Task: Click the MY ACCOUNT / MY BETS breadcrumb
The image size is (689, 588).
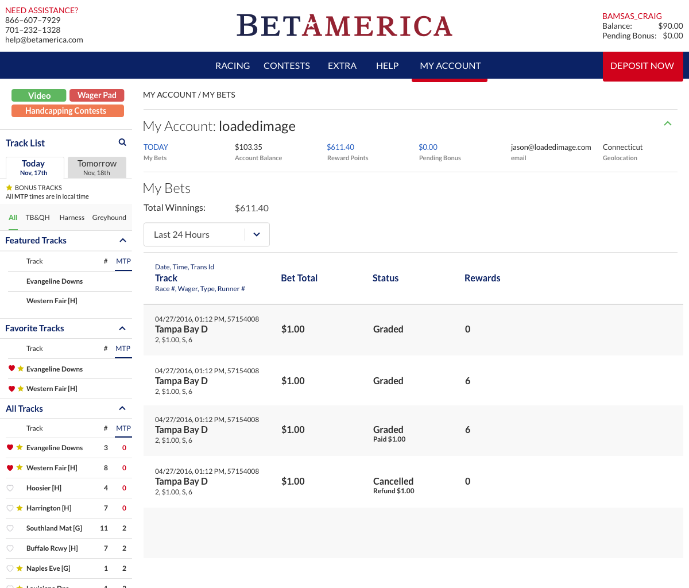Action: pos(189,95)
